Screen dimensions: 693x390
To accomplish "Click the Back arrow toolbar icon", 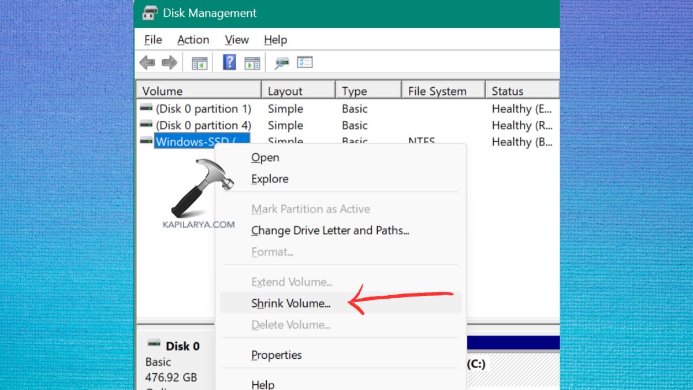I will [x=147, y=62].
